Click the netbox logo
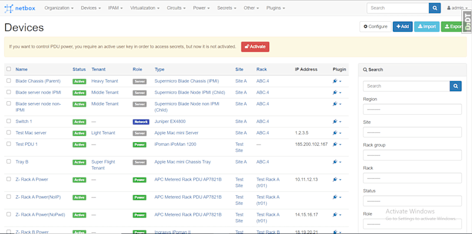Viewport: 472px width, 234px height. pos(20,8)
